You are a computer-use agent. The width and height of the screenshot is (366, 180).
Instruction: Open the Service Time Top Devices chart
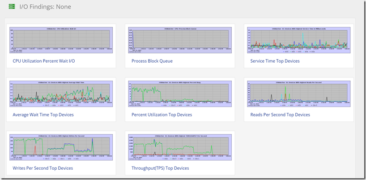(x=299, y=40)
